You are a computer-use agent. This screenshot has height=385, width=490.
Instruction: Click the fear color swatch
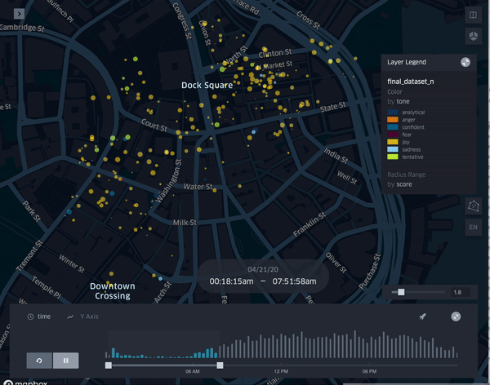[393, 135]
